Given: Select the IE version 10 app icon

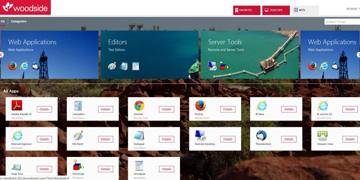Looking at the screenshot, I should (323, 106).
